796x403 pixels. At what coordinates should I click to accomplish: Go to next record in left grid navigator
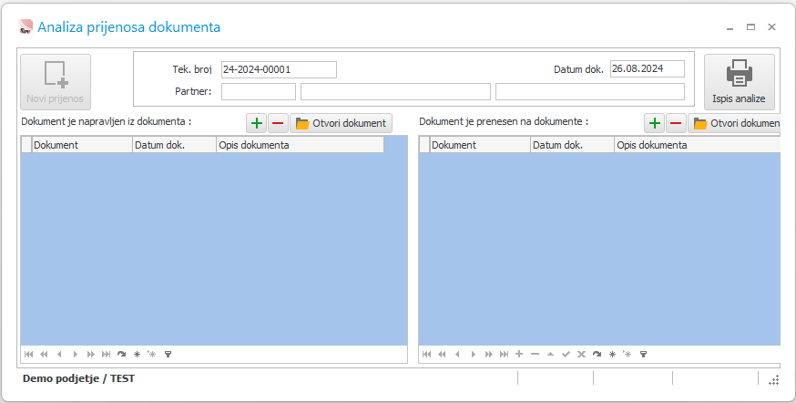coord(75,354)
